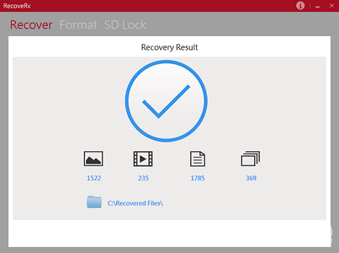
Task: Click the recovered photos picture icon
Action: (x=94, y=159)
